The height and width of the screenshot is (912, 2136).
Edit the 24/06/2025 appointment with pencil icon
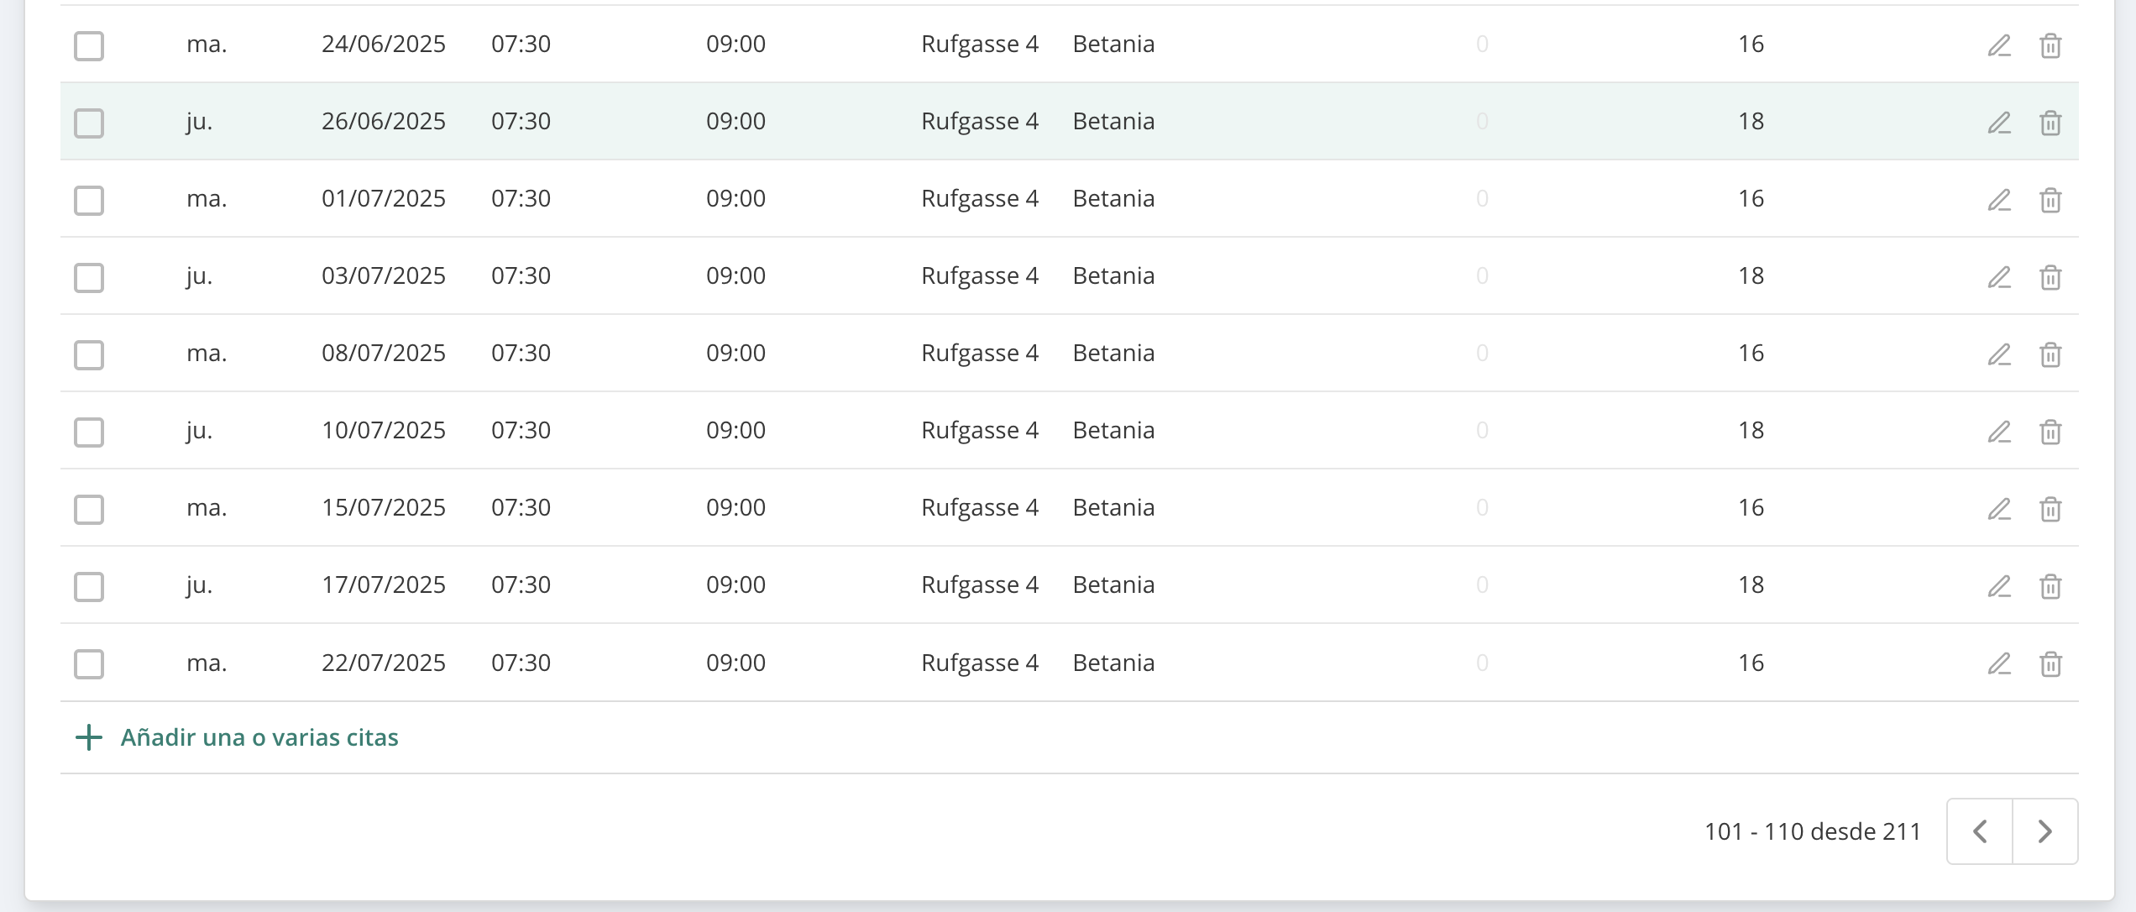tap(1999, 45)
